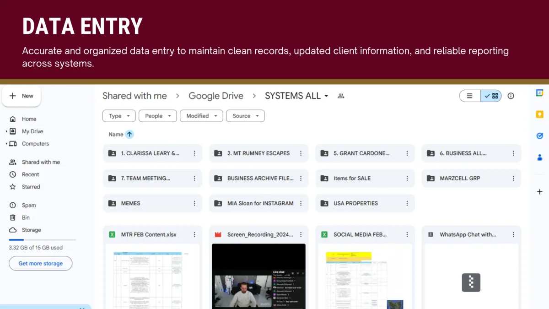Open Google Keep side panel icon
The height and width of the screenshot is (309, 549).
pos(539,114)
